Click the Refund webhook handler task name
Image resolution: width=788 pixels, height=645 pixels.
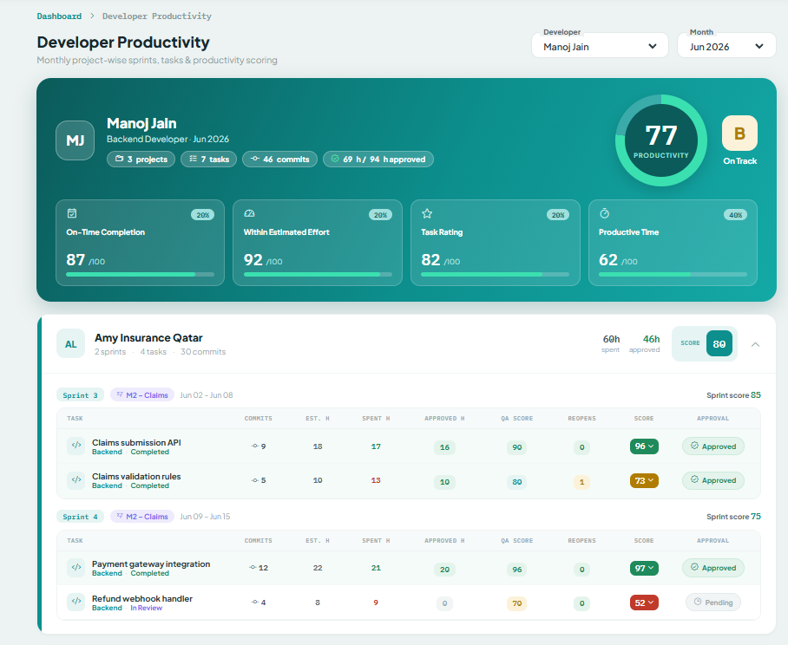coord(142,598)
